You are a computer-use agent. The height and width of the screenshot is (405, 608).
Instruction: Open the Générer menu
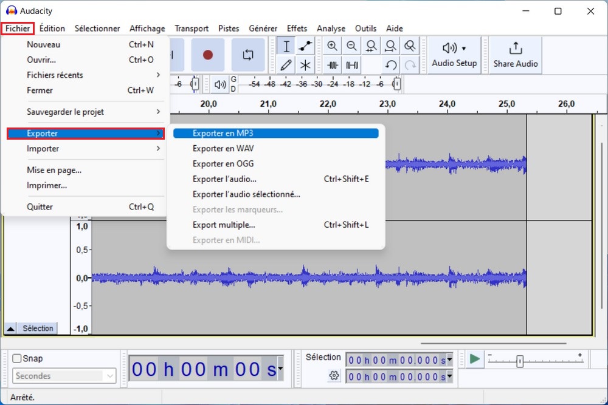(263, 29)
